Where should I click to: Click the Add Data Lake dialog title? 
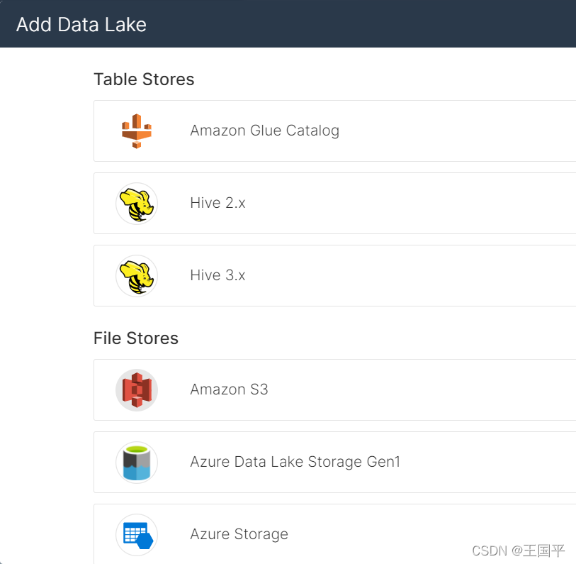pyautogui.click(x=81, y=24)
